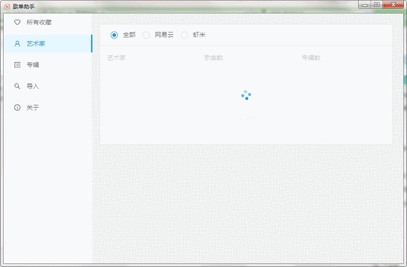Image resolution: width=407 pixels, height=267 pixels.
Task: Maximize the 歌单助手 window
Action: pyautogui.click(x=377, y=5)
